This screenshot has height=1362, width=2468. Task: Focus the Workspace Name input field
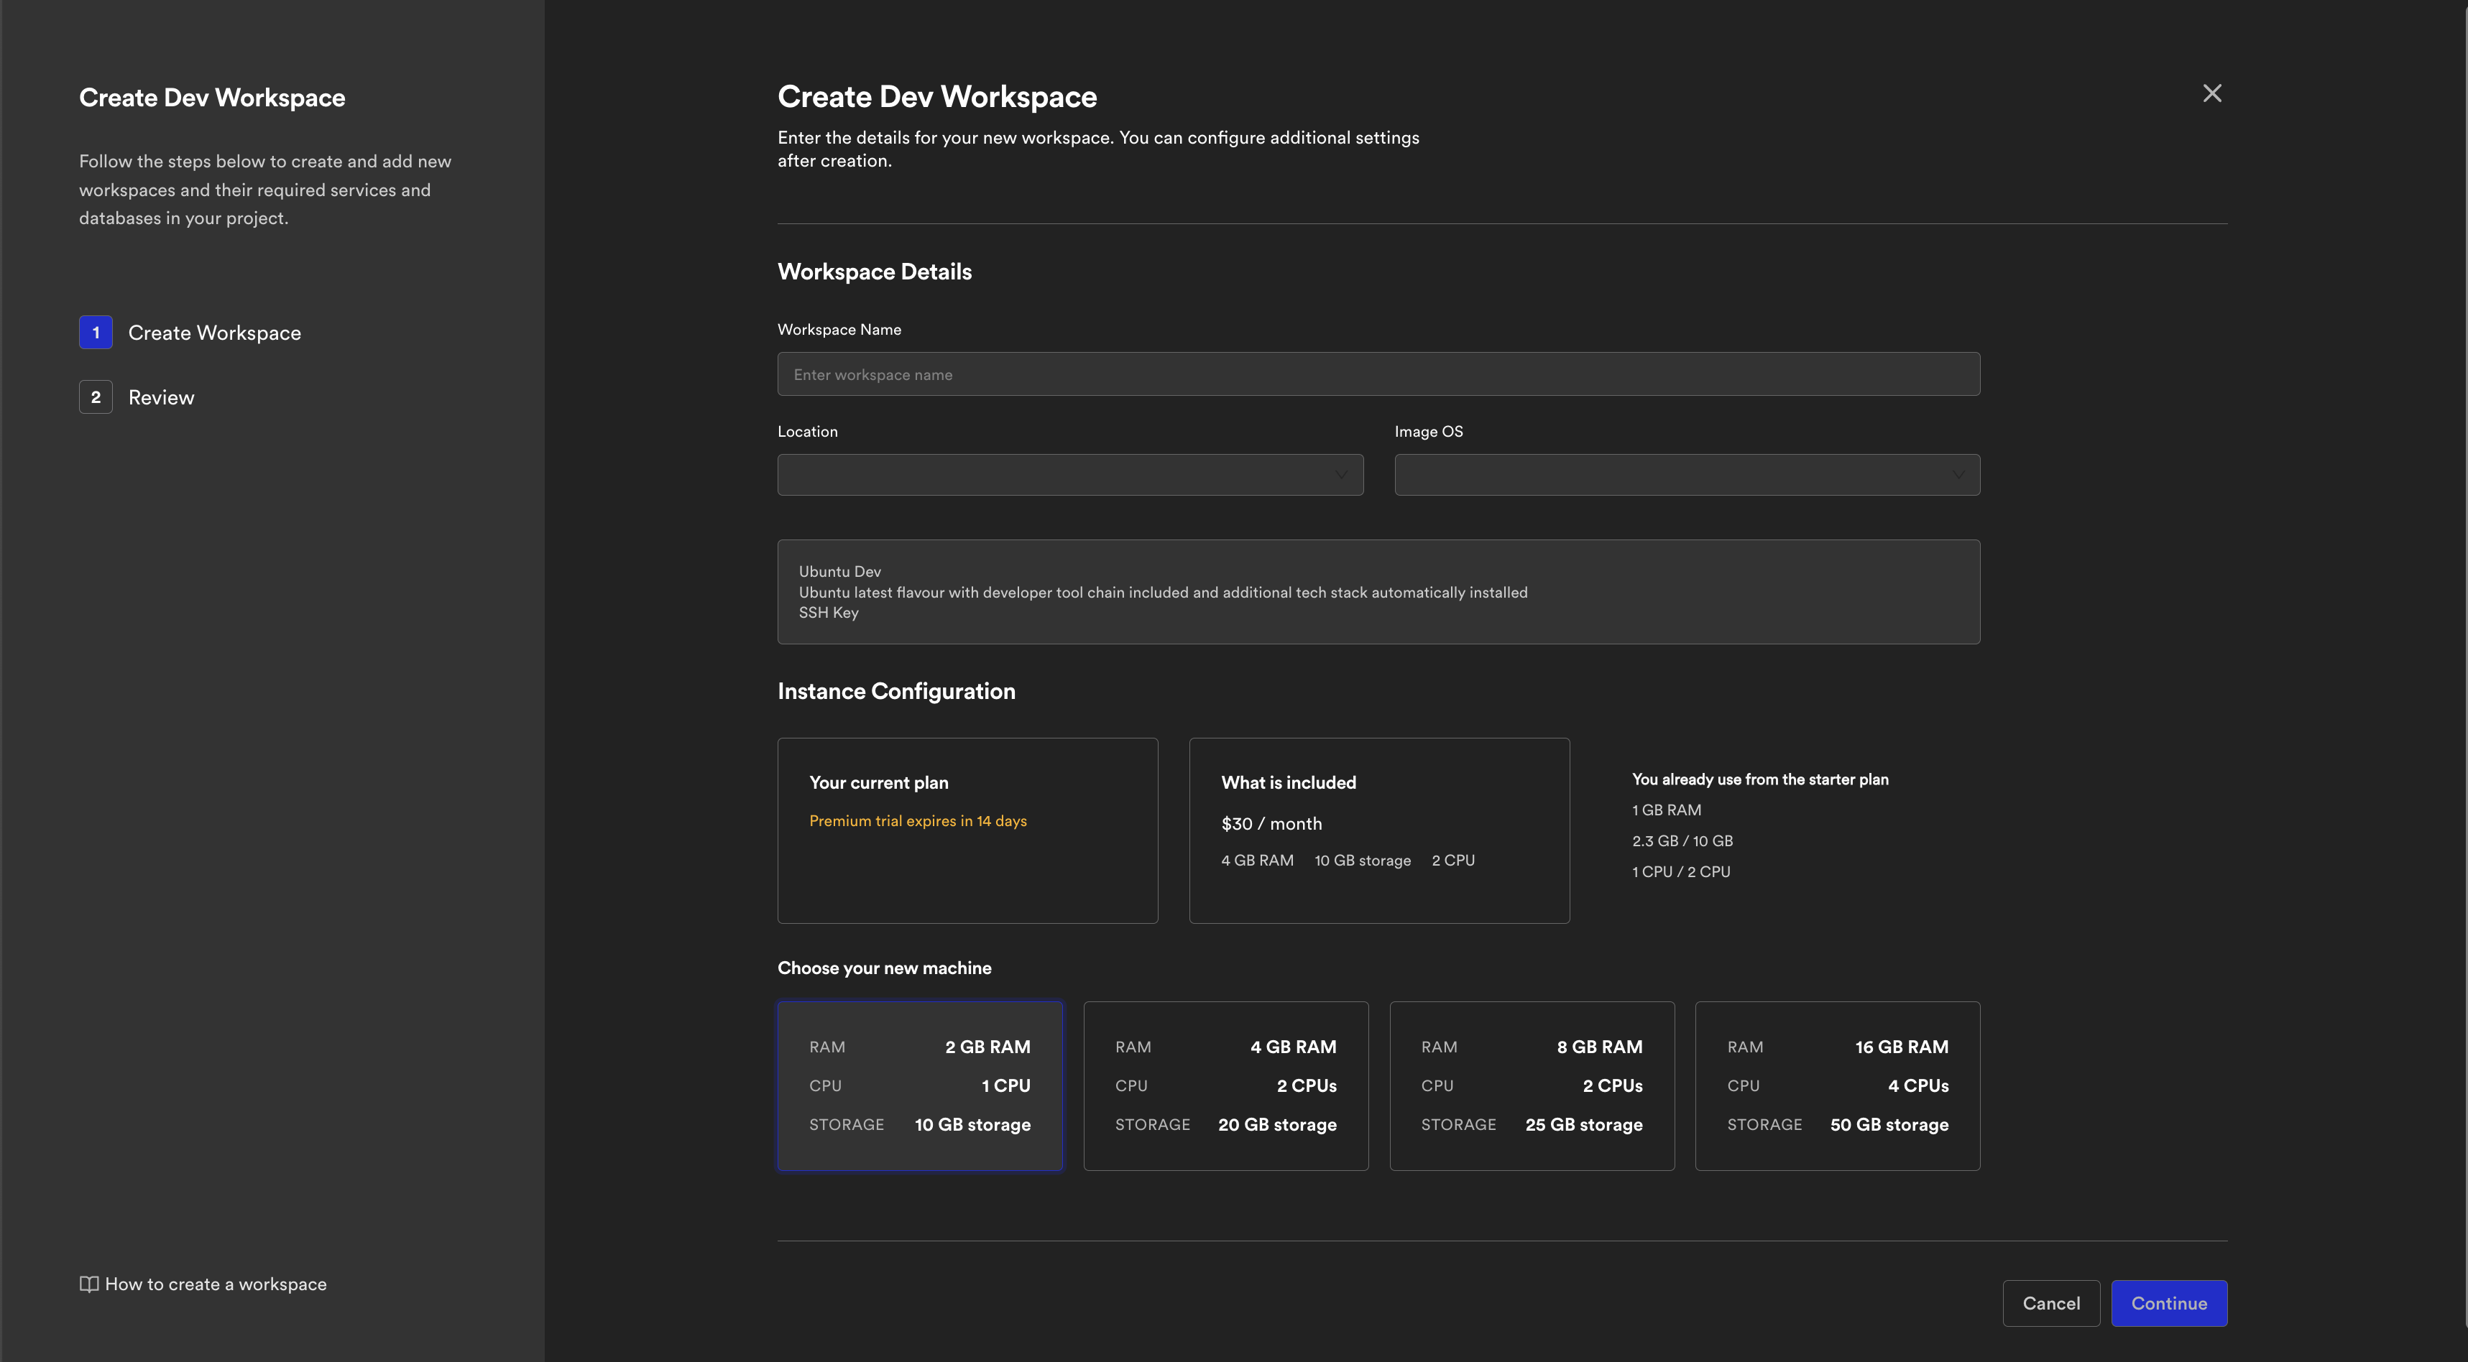tap(1378, 374)
